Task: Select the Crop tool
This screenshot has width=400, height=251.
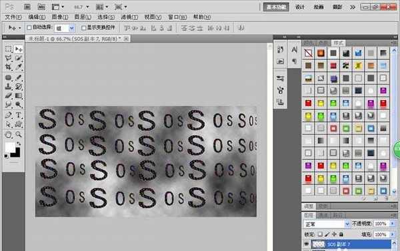Action: pos(8,67)
